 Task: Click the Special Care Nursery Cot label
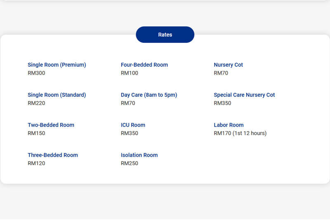244,95
